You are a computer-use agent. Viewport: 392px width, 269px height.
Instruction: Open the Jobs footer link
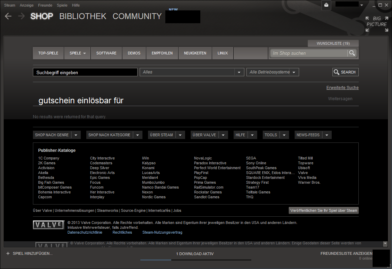point(177,210)
